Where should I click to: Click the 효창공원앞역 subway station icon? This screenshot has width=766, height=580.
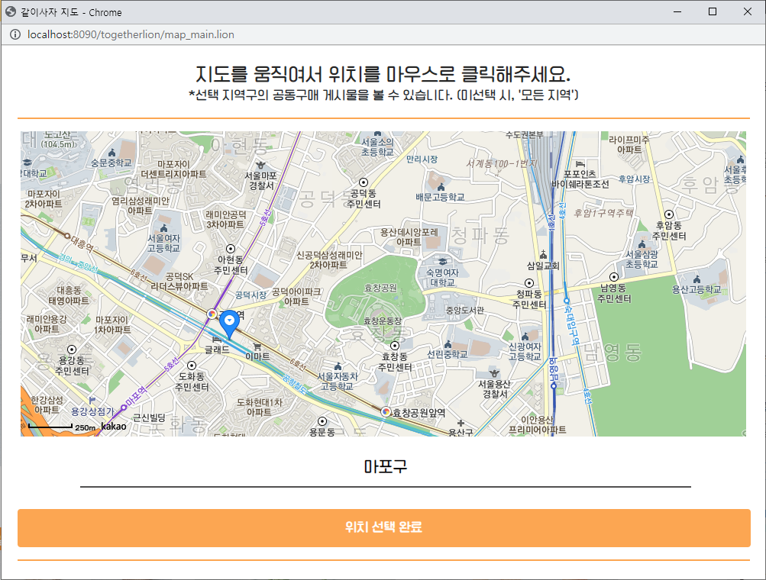[386, 412]
